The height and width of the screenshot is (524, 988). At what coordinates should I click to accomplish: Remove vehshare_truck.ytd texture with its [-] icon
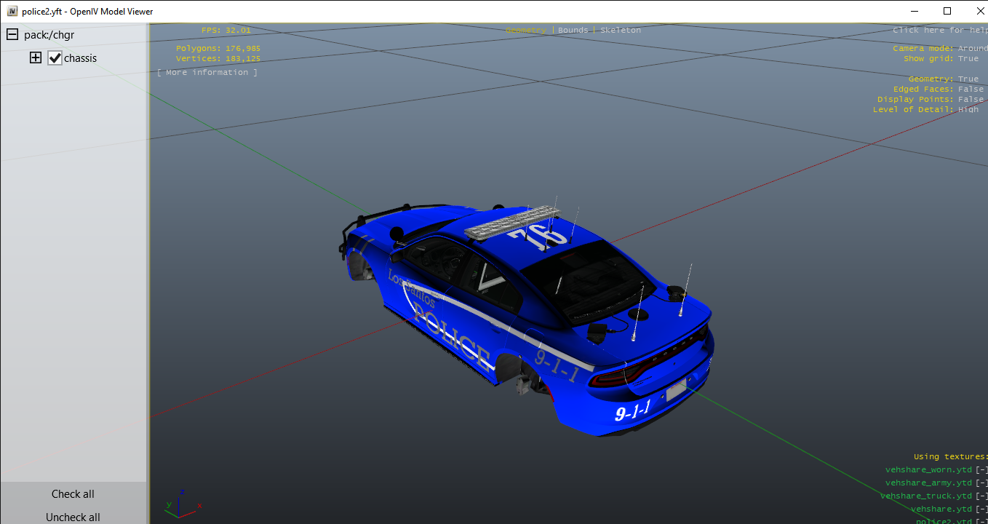981,496
